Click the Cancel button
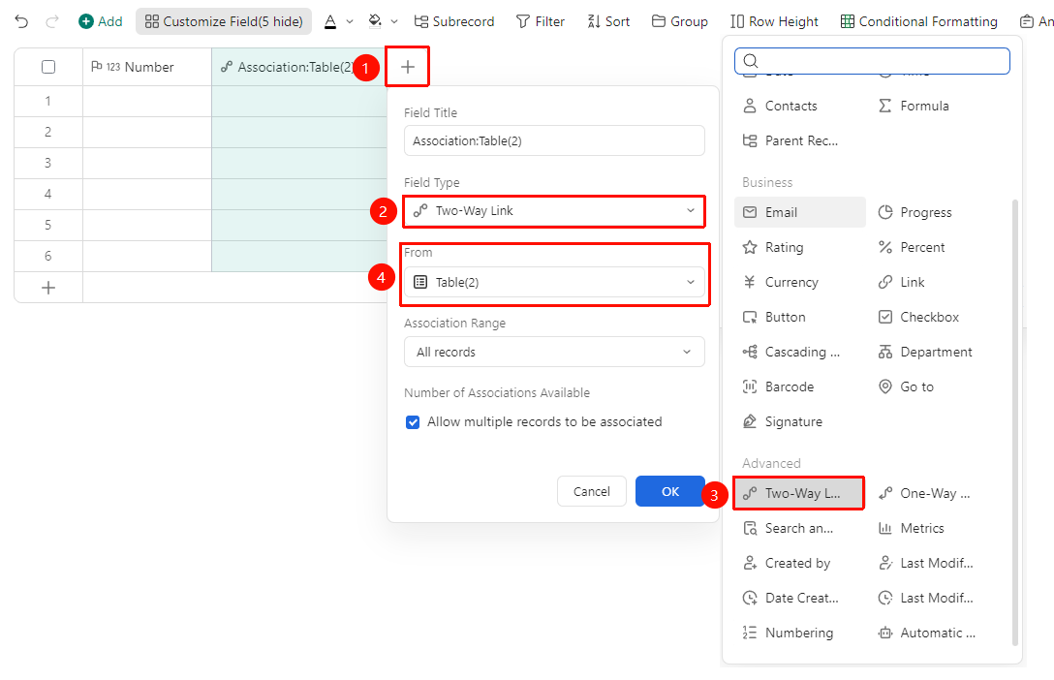 point(592,491)
